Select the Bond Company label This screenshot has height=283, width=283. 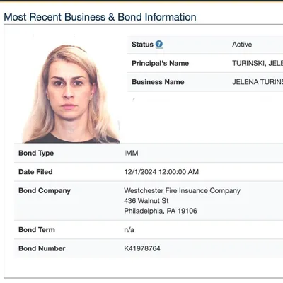pyautogui.click(x=45, y=190)
